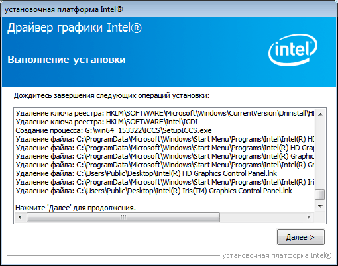This screenshot has width=338, height=266.
Task: Click the vertical scrollbar up arrow
Action: [320, 114]
